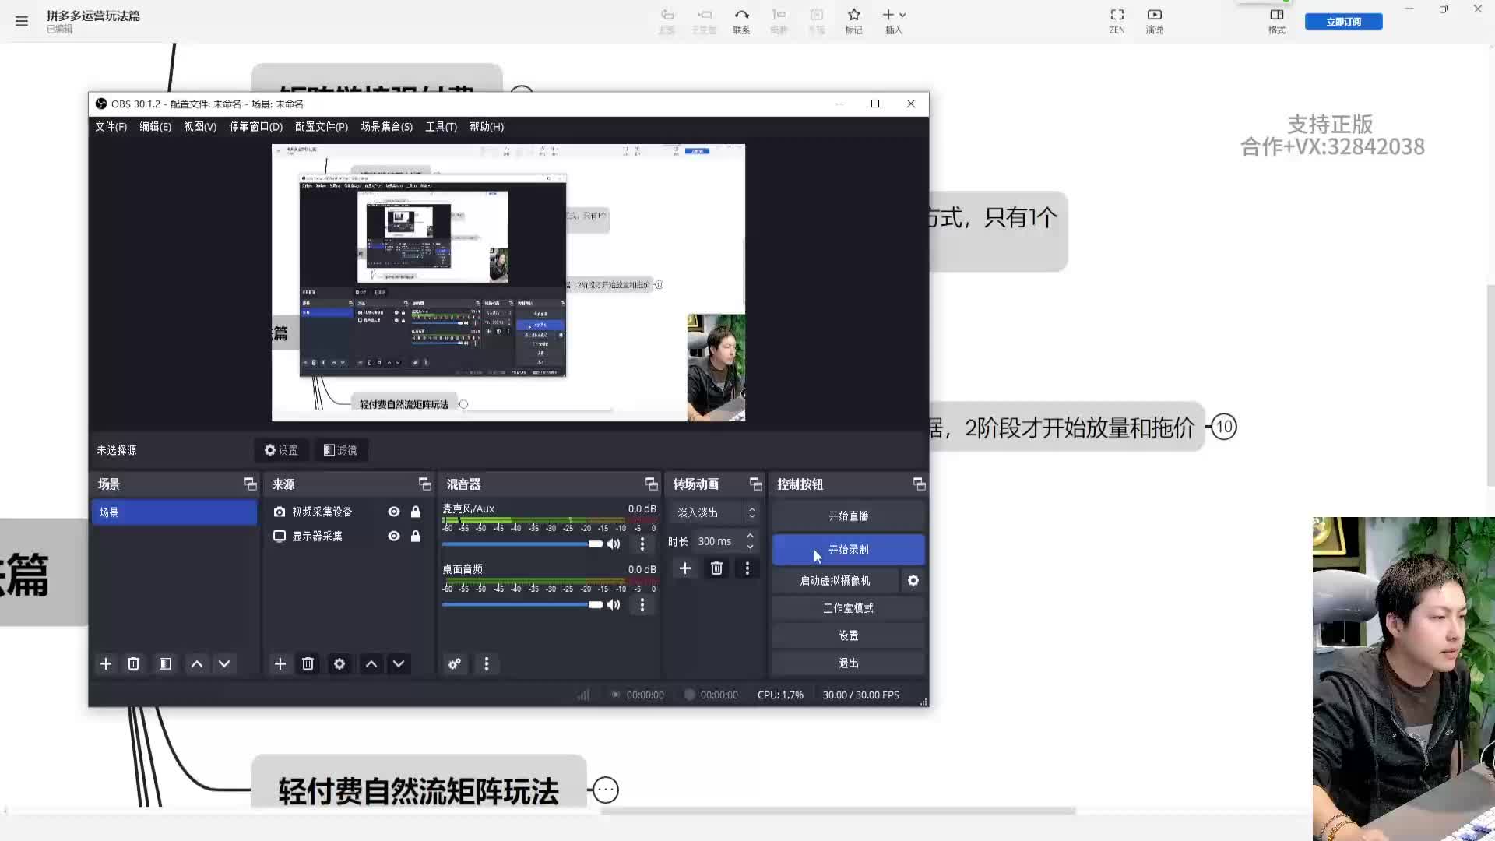Viewport: 1495px width, 841px height.
Task: Adjust the 桌面音频 volume slider
Action: click(x=522, y=604)
